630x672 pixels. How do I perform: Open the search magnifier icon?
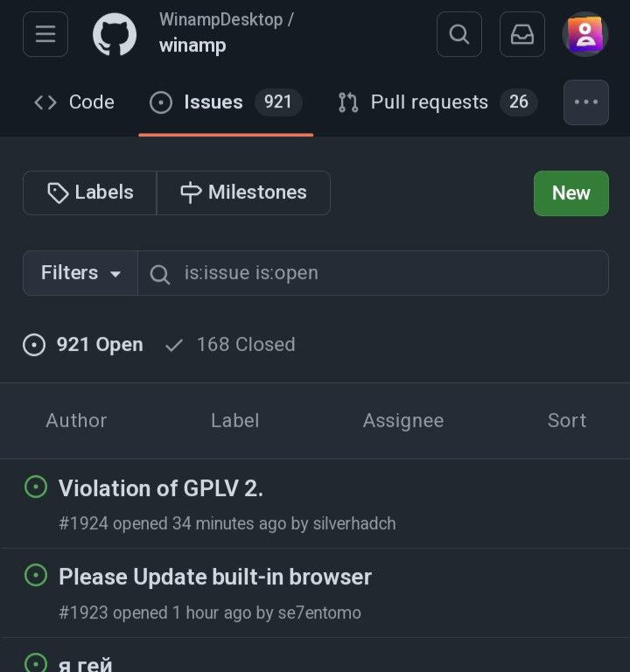pos(458,34)
